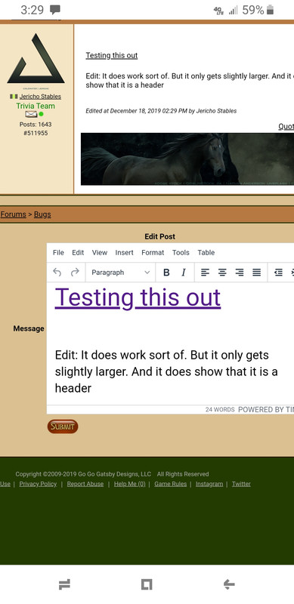
Task: Tap the notification message icon in status bar
Action: coord(55,10)
